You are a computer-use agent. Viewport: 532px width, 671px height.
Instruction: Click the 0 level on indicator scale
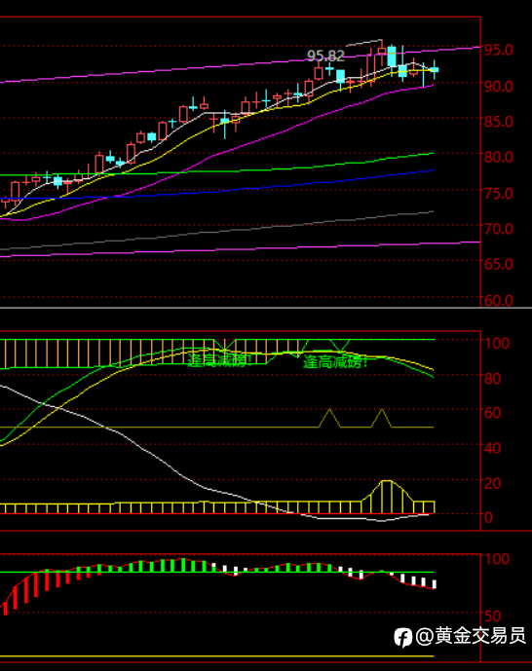tap(488, 517)
